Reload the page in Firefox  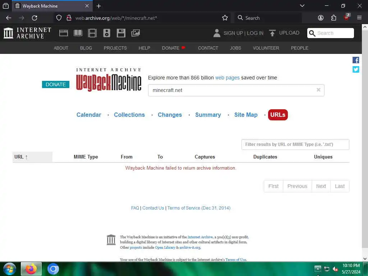[34, 18]
